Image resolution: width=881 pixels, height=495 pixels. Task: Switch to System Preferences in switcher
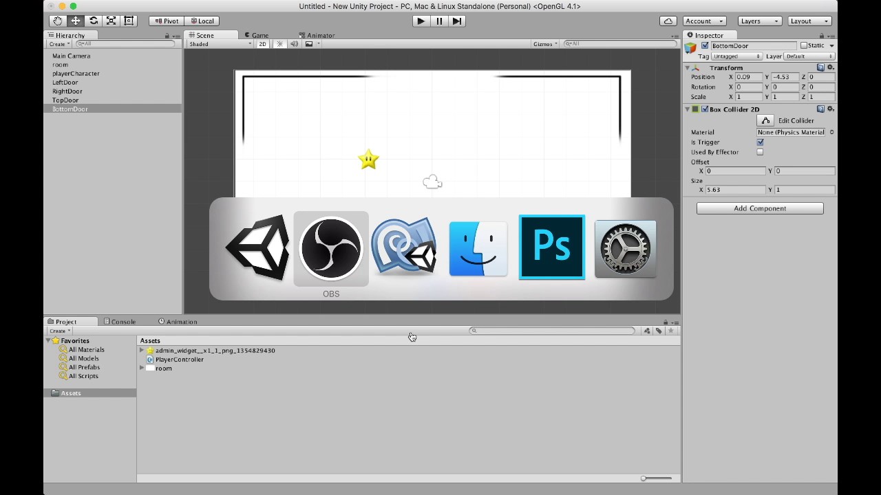(626, 248)
